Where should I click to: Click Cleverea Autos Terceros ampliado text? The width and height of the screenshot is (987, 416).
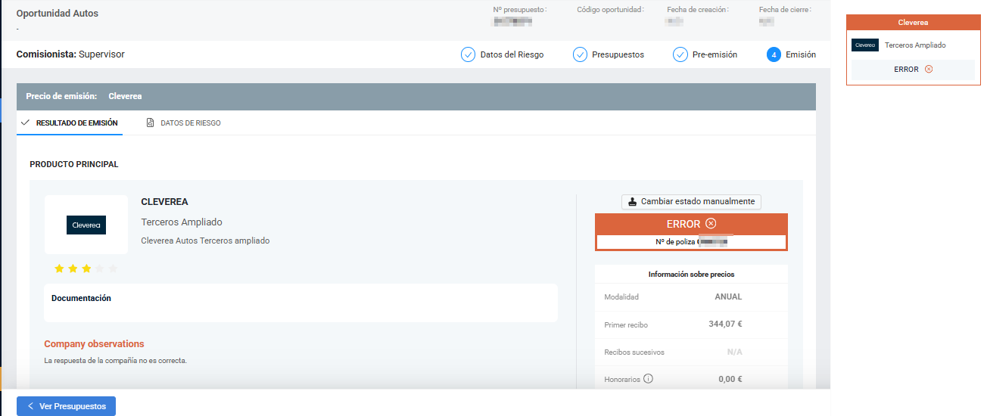(x=205, y=241)
